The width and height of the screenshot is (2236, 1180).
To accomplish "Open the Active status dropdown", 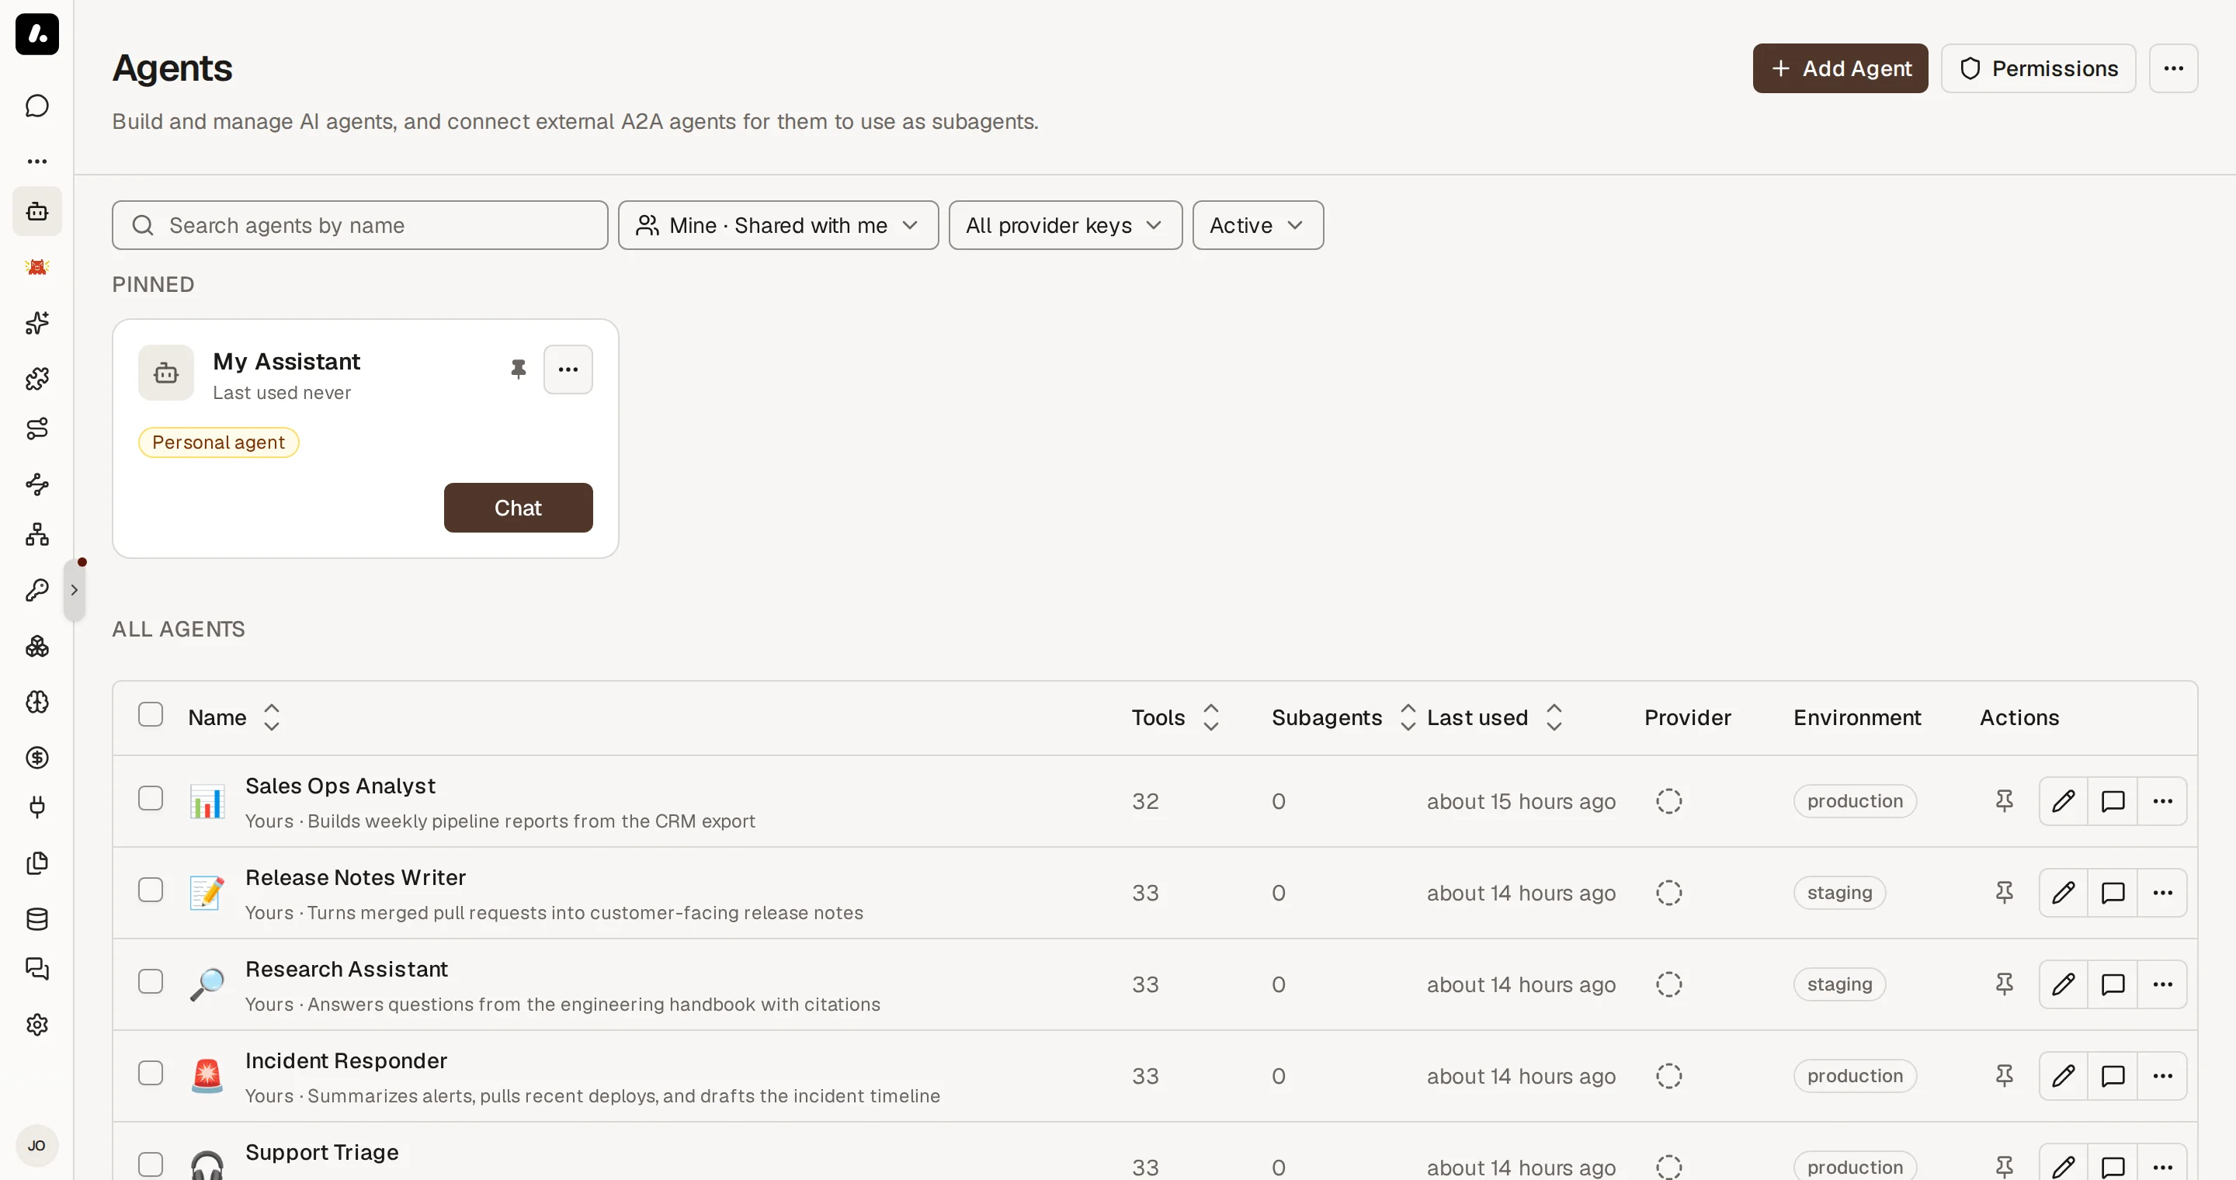I will tap(1257, 226).
